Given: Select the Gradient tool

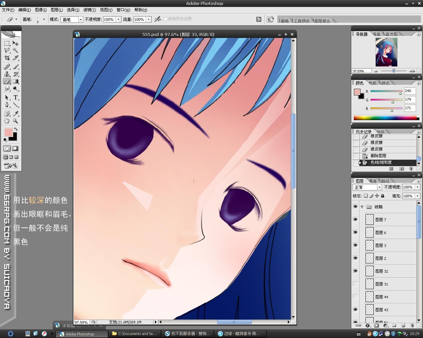Looking at the screenshot, I should [x=16, y=81].
